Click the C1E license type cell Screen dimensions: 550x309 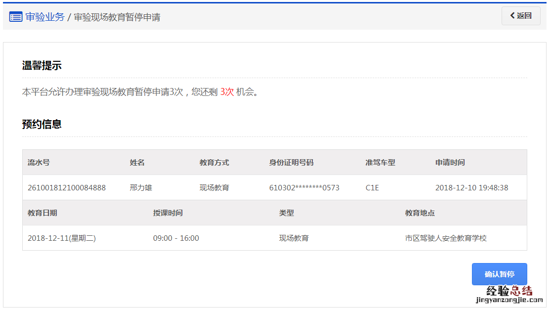372,188
